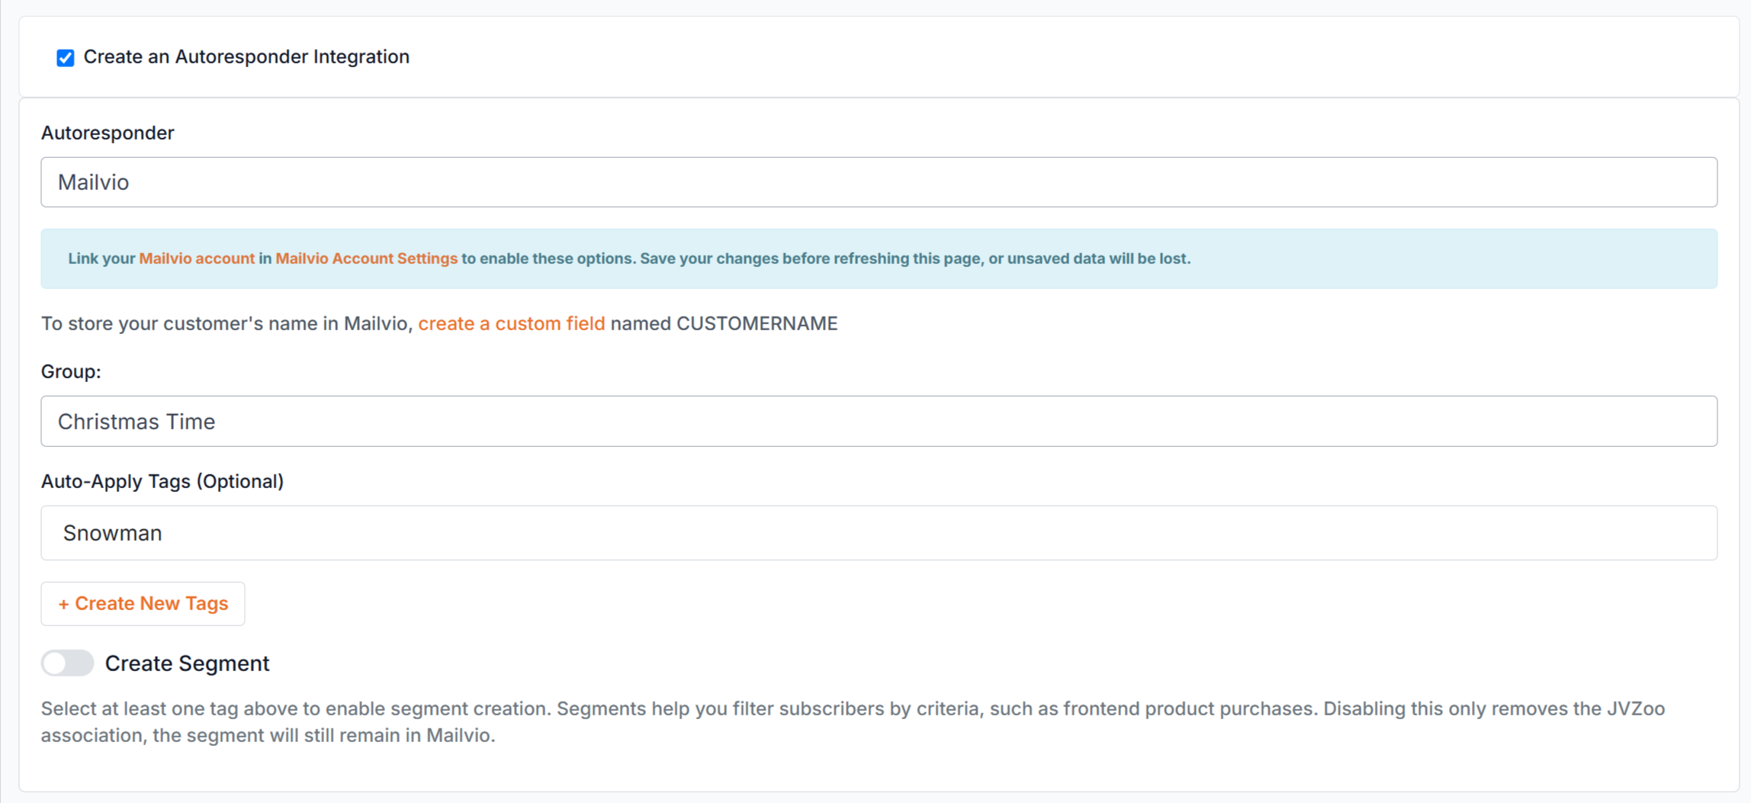Click the segment help text mentioning JVZoo

[x=853, y=721]
